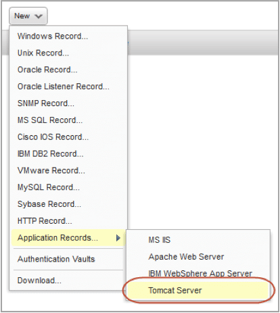Choose Sybase Record entry

[x=49, y=204]
